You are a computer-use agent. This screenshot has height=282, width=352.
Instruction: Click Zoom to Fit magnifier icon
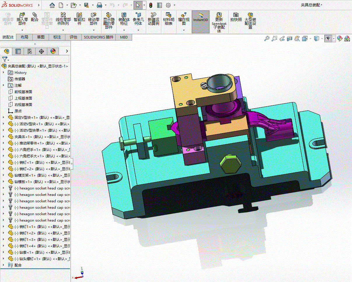(x=267, y=39)
